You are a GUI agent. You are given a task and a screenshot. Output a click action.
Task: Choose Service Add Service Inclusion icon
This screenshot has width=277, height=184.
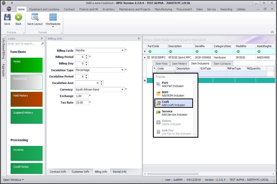click(x=158, y=113)
